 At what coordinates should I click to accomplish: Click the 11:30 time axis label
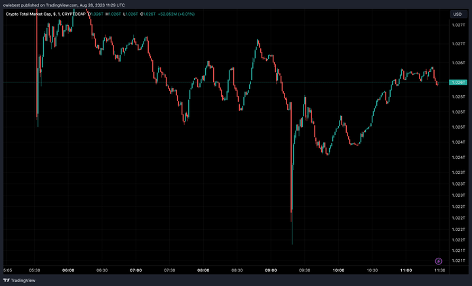[439, 270]
